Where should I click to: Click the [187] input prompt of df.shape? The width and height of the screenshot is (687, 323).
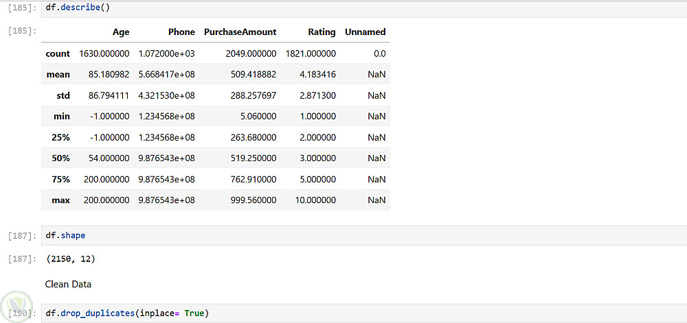[x=23, y=236]
